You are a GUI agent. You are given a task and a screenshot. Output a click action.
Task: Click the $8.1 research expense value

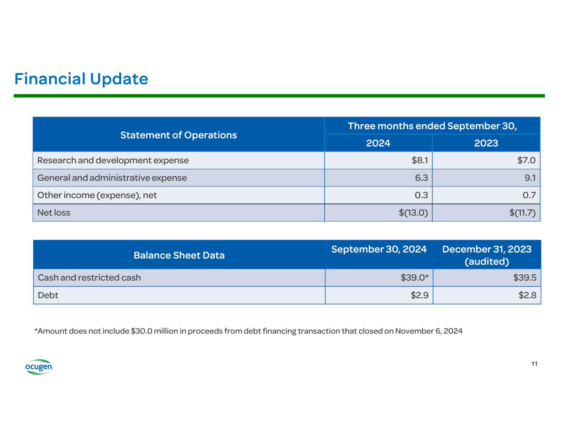point(419,160)
